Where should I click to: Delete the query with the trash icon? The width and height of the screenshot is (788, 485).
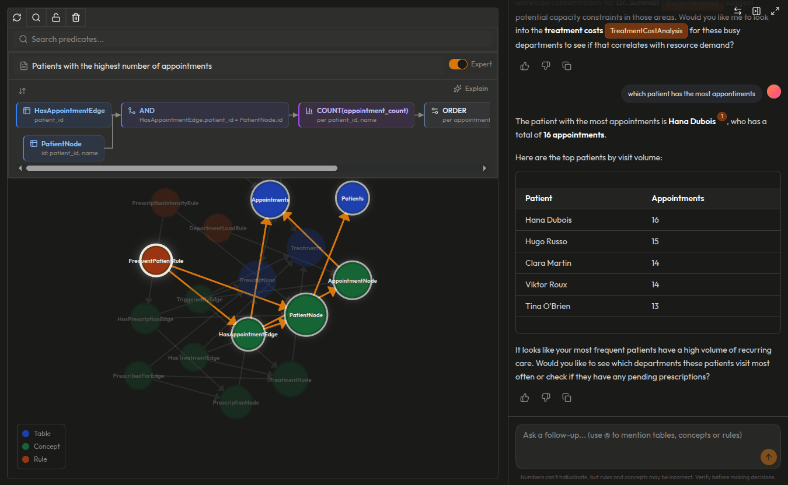click(75, 17)
